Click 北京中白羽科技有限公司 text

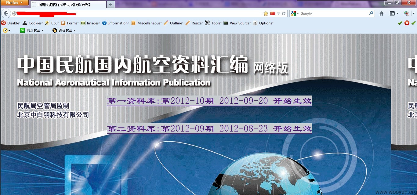point(53,115)
